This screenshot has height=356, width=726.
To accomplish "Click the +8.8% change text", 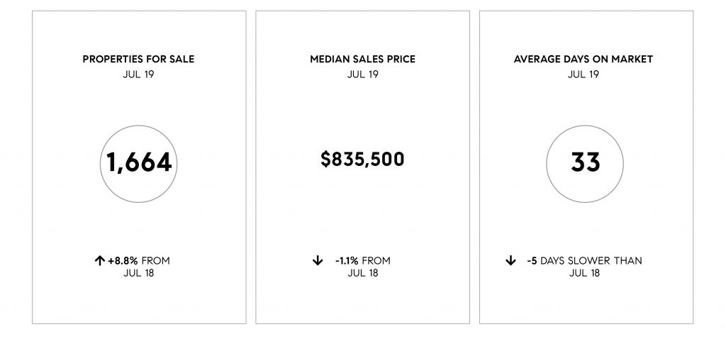I will click(x=123, y=261).
